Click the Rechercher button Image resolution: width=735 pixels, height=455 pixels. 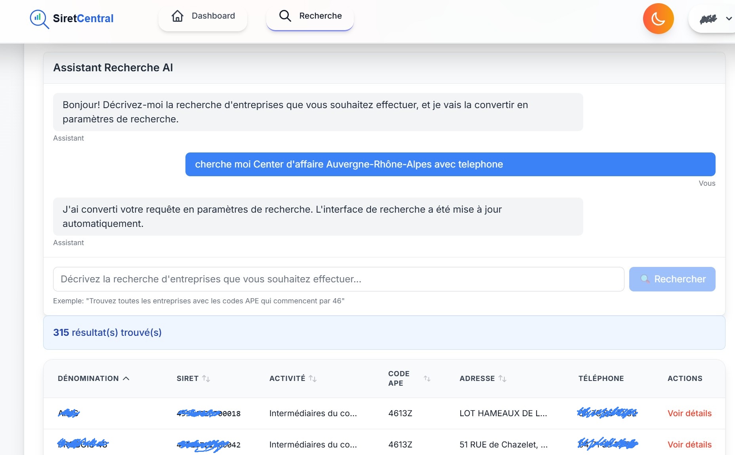coord(672,279)
